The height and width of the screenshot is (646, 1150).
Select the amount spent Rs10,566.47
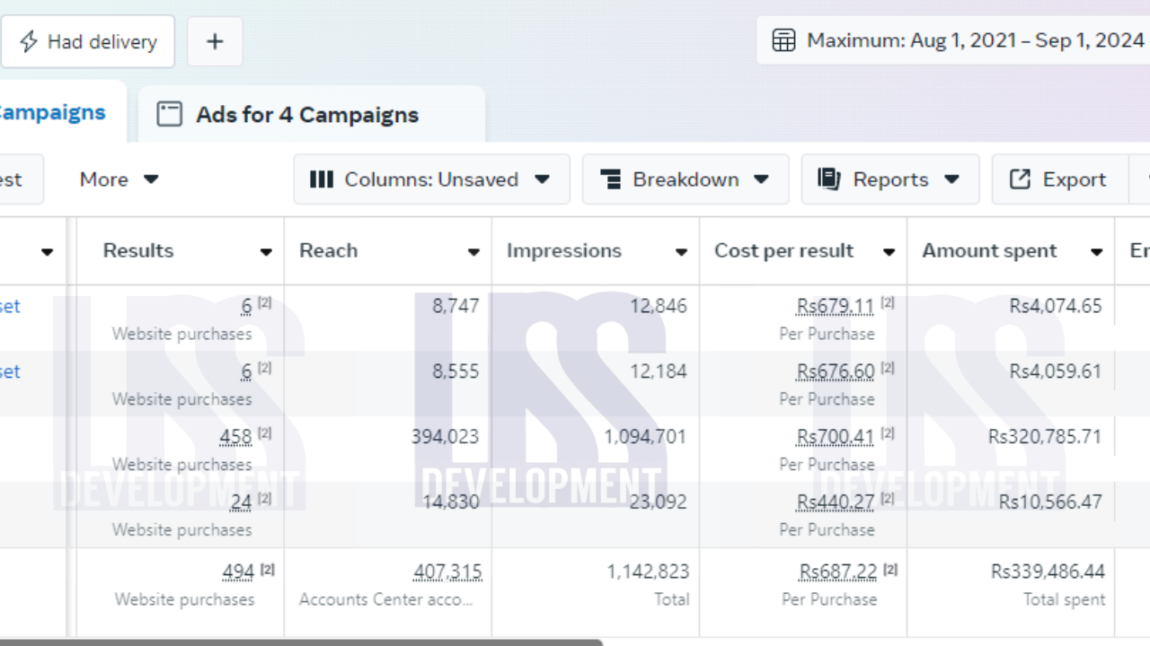point(1050,502)
